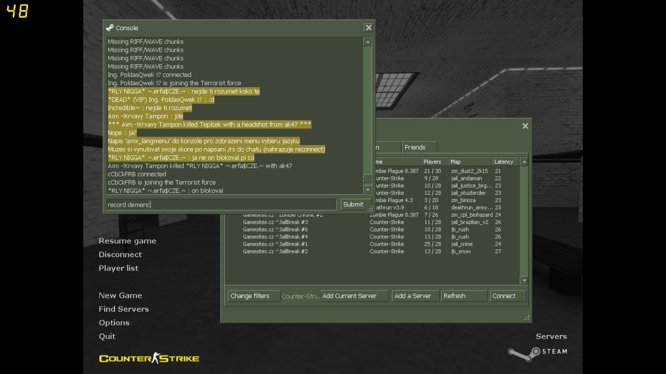The width and height of the screenshot is (666, 374).
Task: Select server Gamesites.cz ^JailBreak #3
Action: [x=372, y=222]
